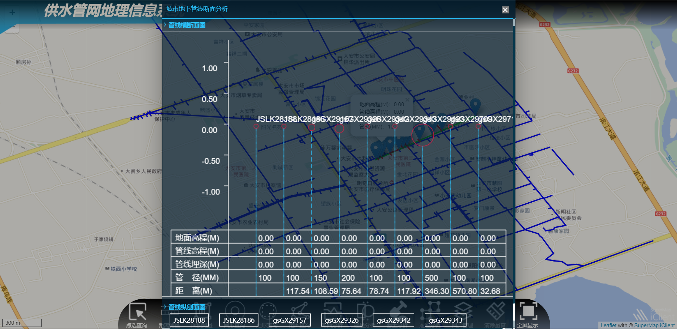Image resolution: width=677 pixels, height=329 pixels.
Task: Close the 城市地下管线断面分析 dialog
Action: click(x=505, y=10)
